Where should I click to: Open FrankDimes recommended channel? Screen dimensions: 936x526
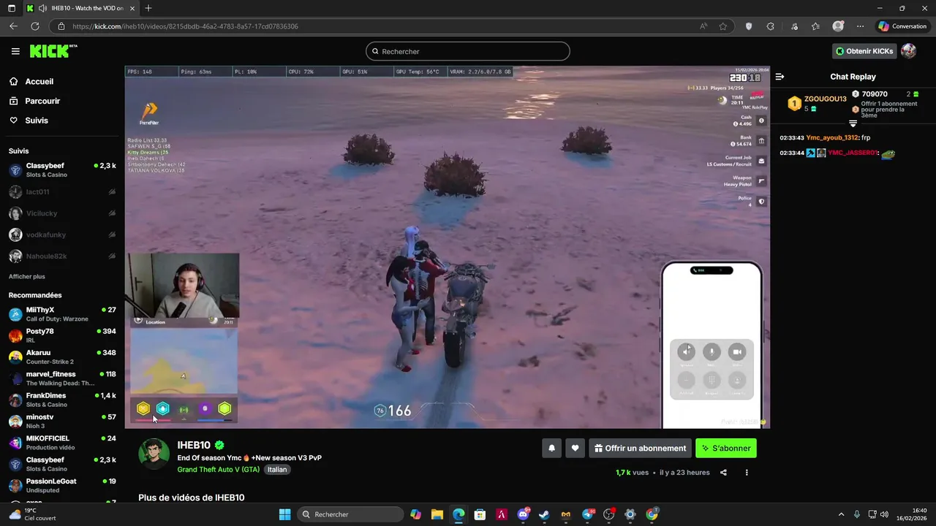pos(62,400)
